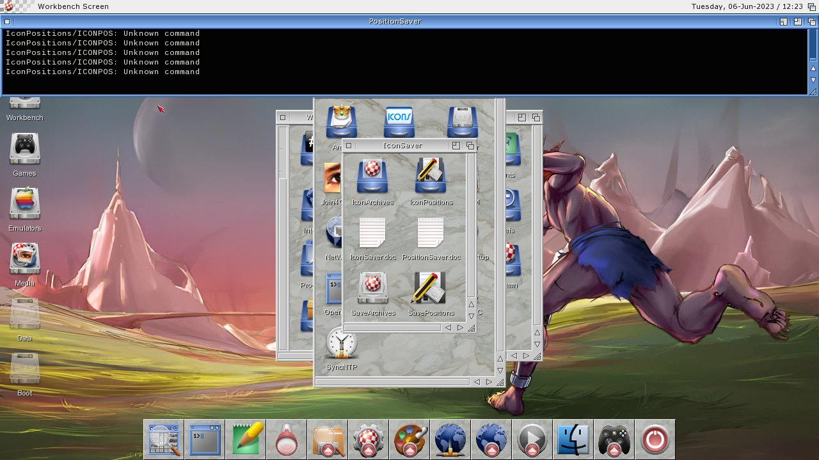Click the Workbench Screen title text
The width and height of the screenshot is (819, 460).
pos(73,6)
